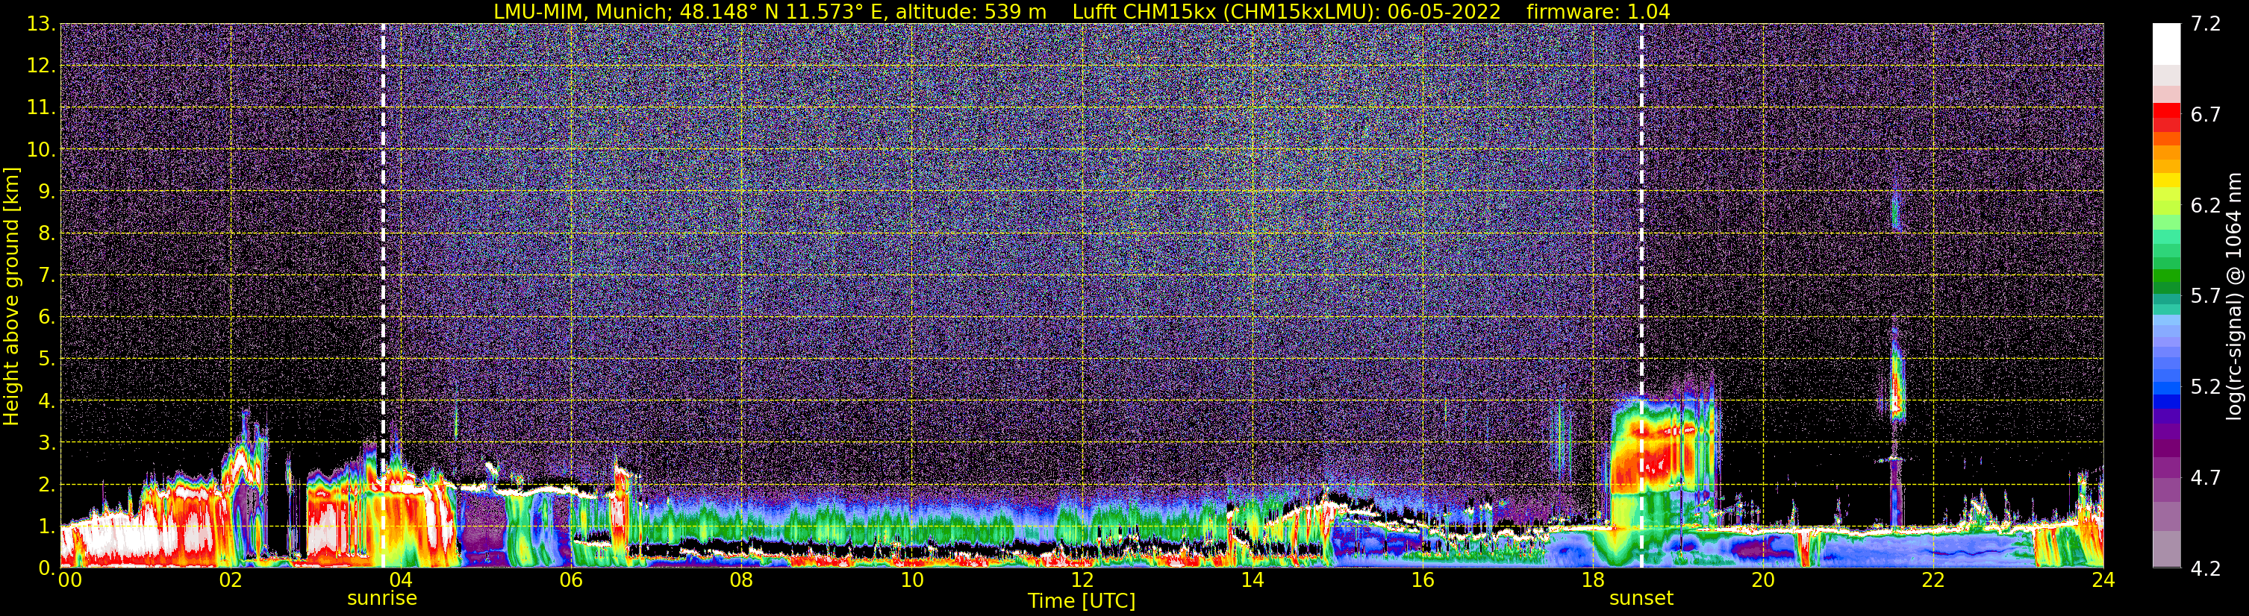Click the colorbar tick label 6.7
Viewport: 2249px width, 616px height.
(2206, 115)
